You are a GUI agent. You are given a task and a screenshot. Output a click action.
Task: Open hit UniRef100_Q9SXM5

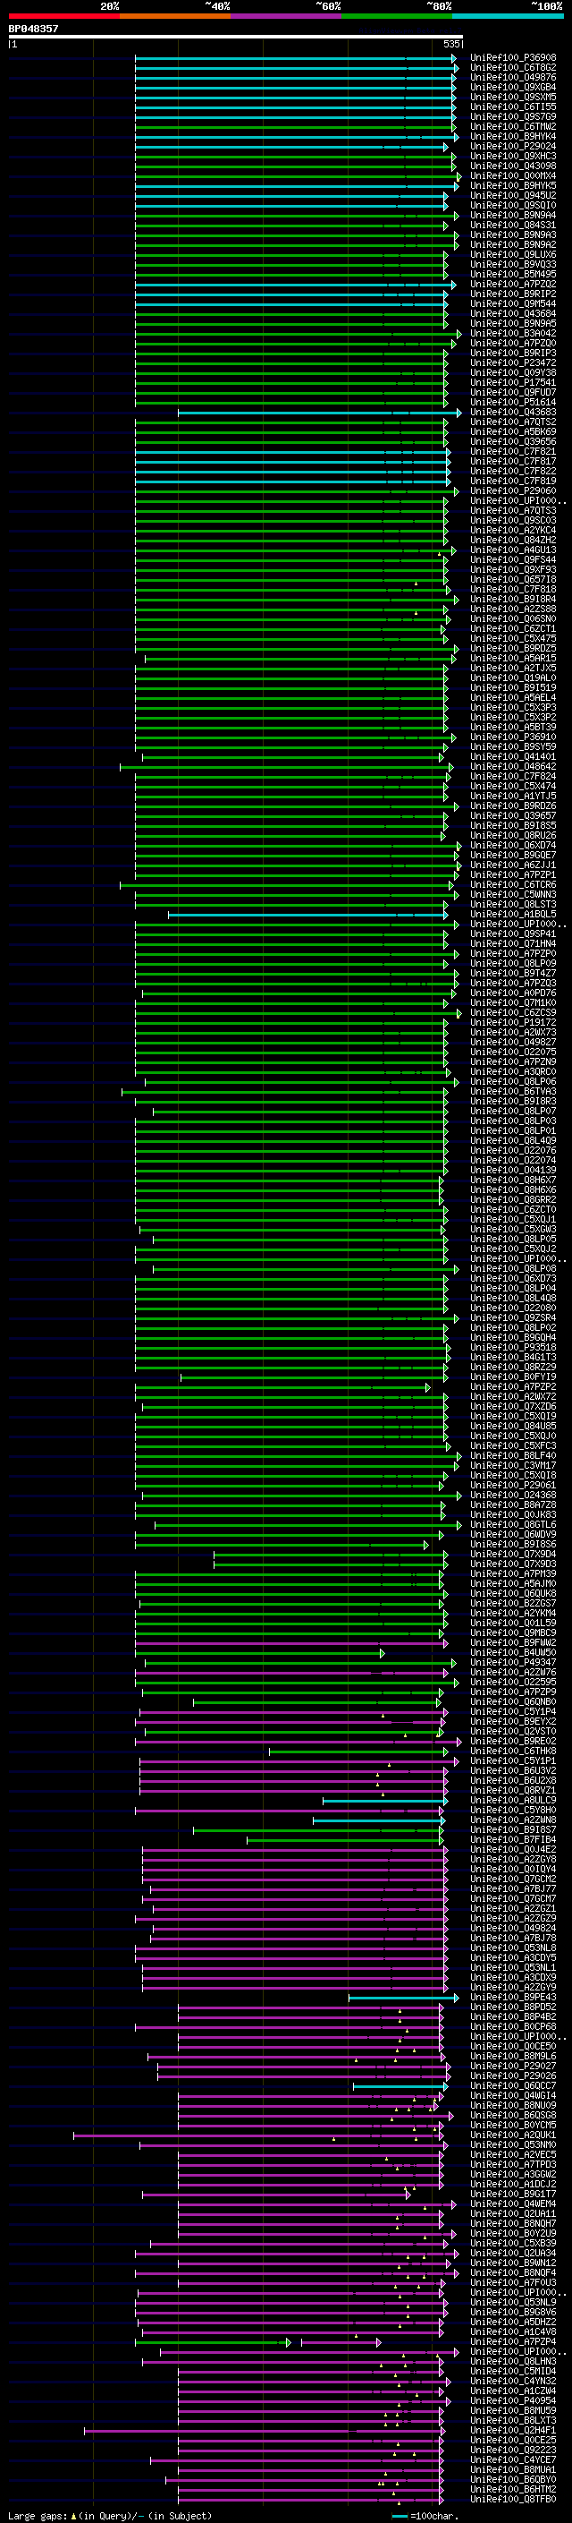[513, 97]
